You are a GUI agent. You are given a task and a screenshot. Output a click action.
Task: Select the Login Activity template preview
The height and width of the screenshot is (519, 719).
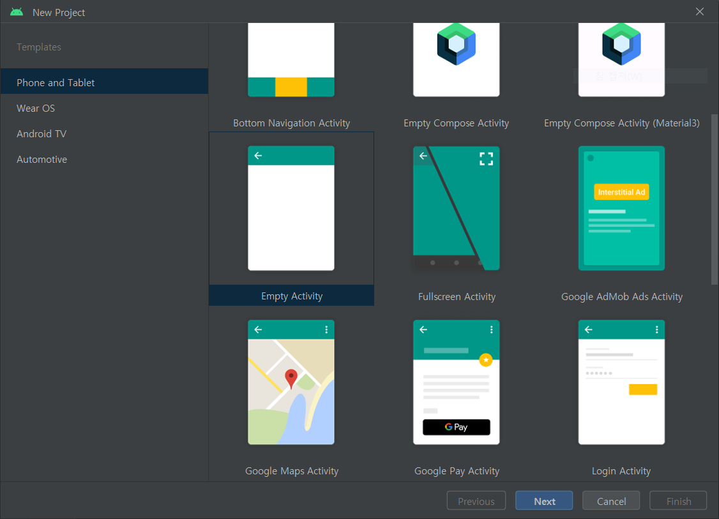[621, 382]
